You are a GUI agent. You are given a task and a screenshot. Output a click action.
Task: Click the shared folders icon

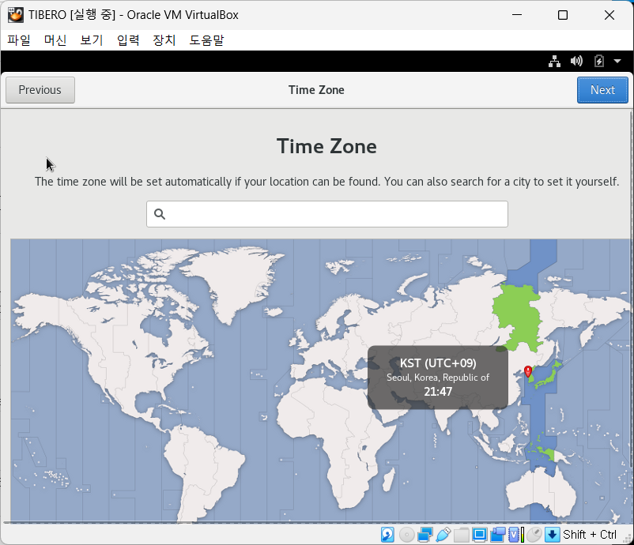pyautogui.click(x=462, y=535)
